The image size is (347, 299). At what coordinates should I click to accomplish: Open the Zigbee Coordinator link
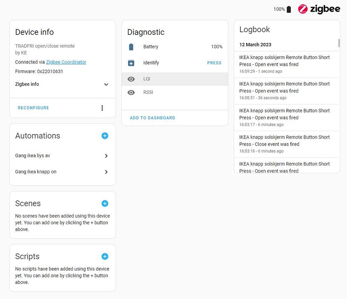pos(66,62)
